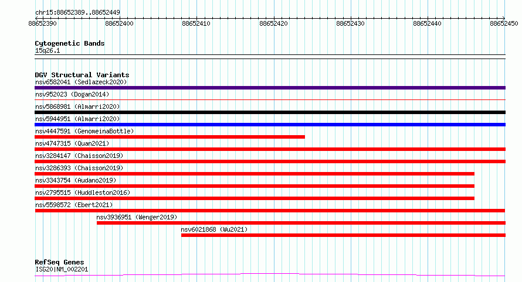Click the RefSeq Genes track title

tap(59, 262)
